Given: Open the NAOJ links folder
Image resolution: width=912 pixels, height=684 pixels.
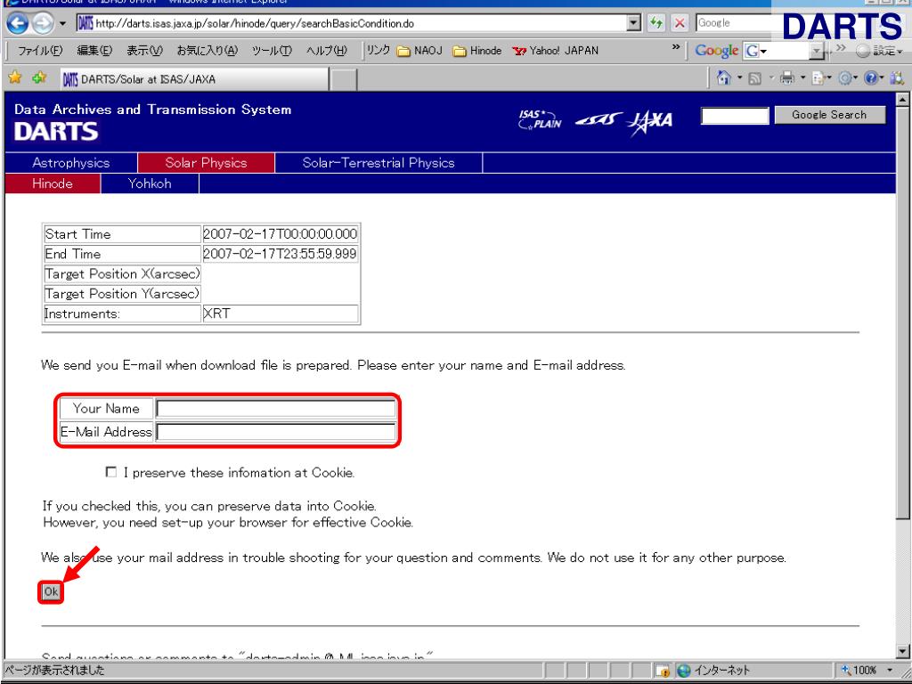Looking at the screenshot, I should tap(419, 51).
